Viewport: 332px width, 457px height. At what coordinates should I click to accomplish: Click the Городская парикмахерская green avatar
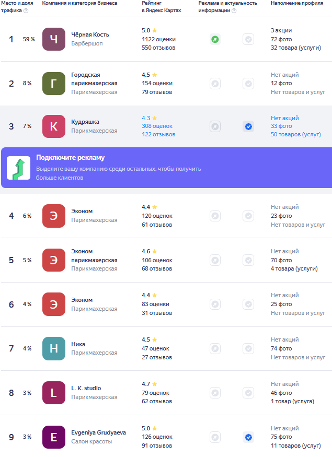click(x=54, y=84)
